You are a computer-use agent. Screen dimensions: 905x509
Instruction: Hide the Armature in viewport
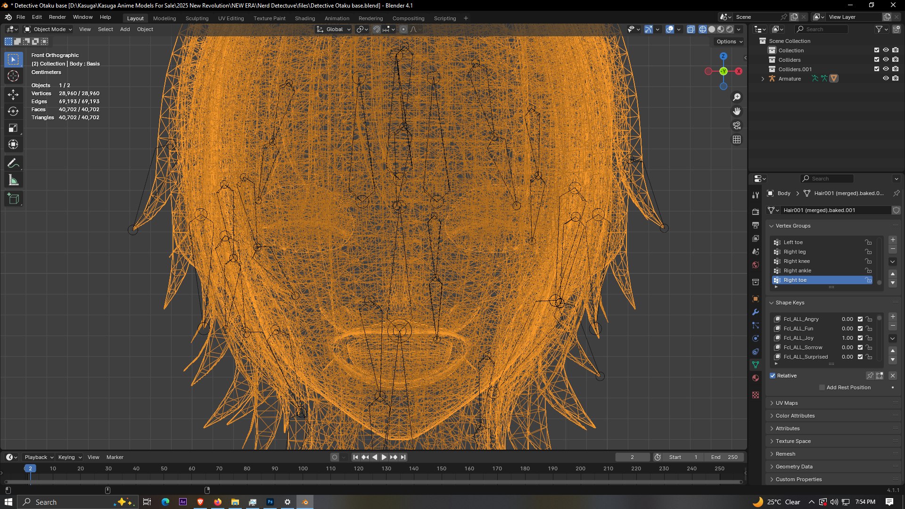point(886,79)
